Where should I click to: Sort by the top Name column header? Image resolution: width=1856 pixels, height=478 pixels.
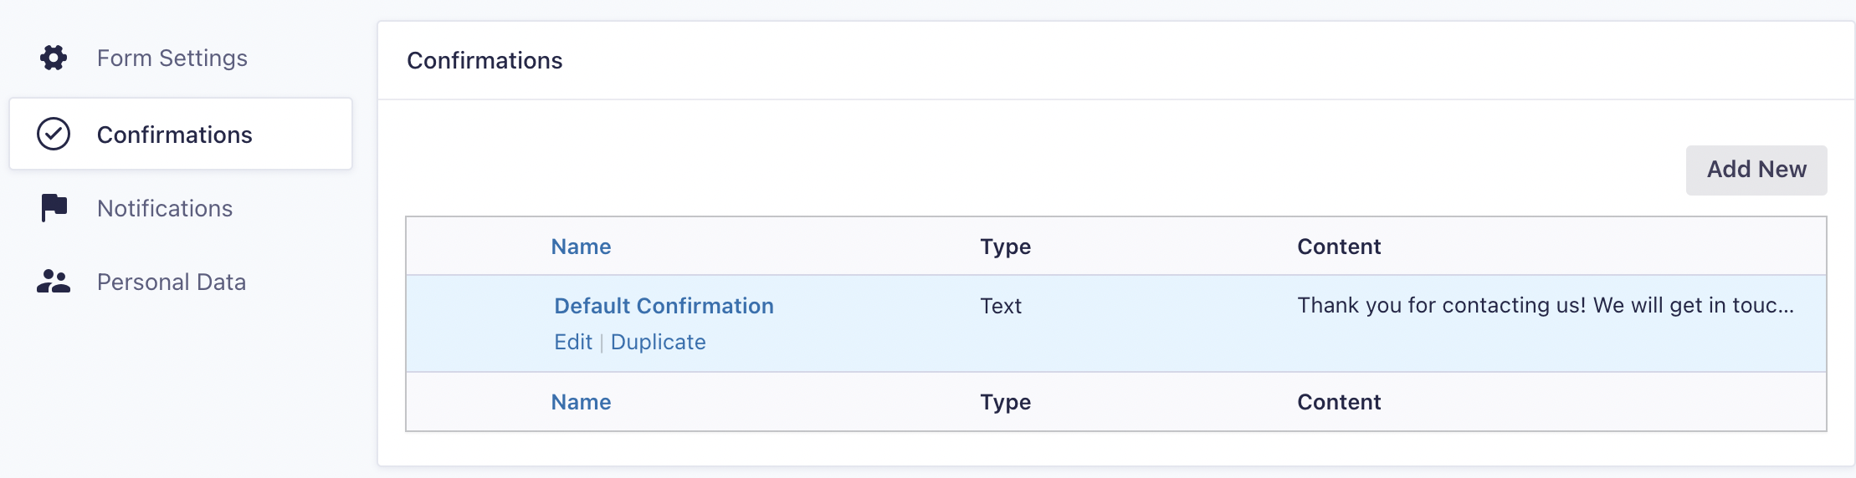tap(581, 247)
